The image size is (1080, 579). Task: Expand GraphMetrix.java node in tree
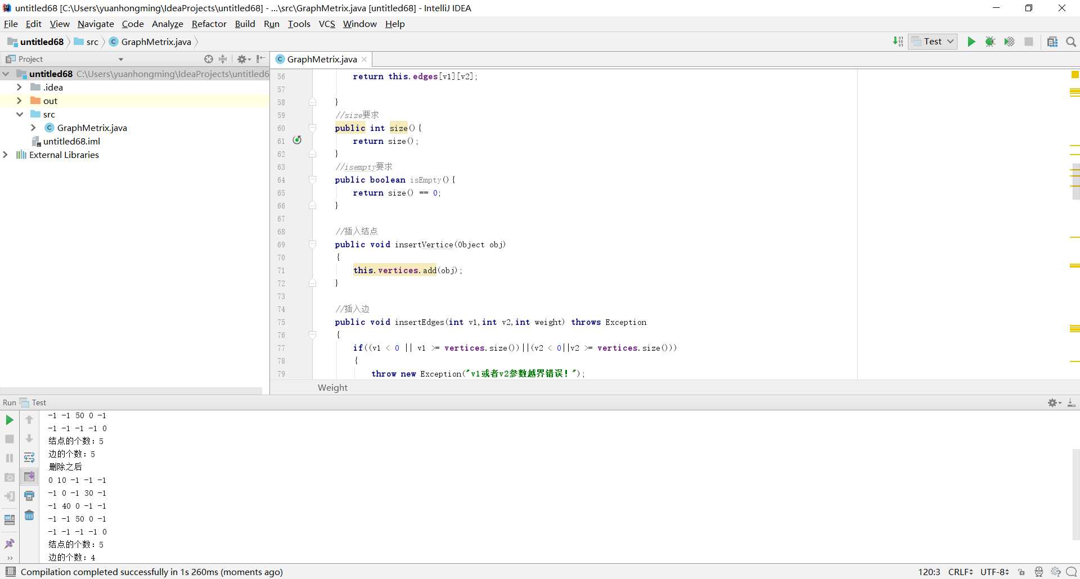[33, 128]
